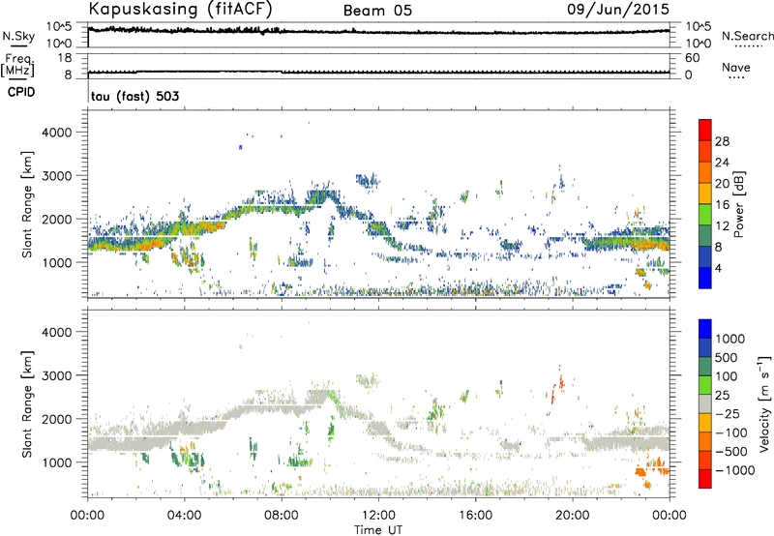Click the '28' power scale value

(x=722, y=141)
